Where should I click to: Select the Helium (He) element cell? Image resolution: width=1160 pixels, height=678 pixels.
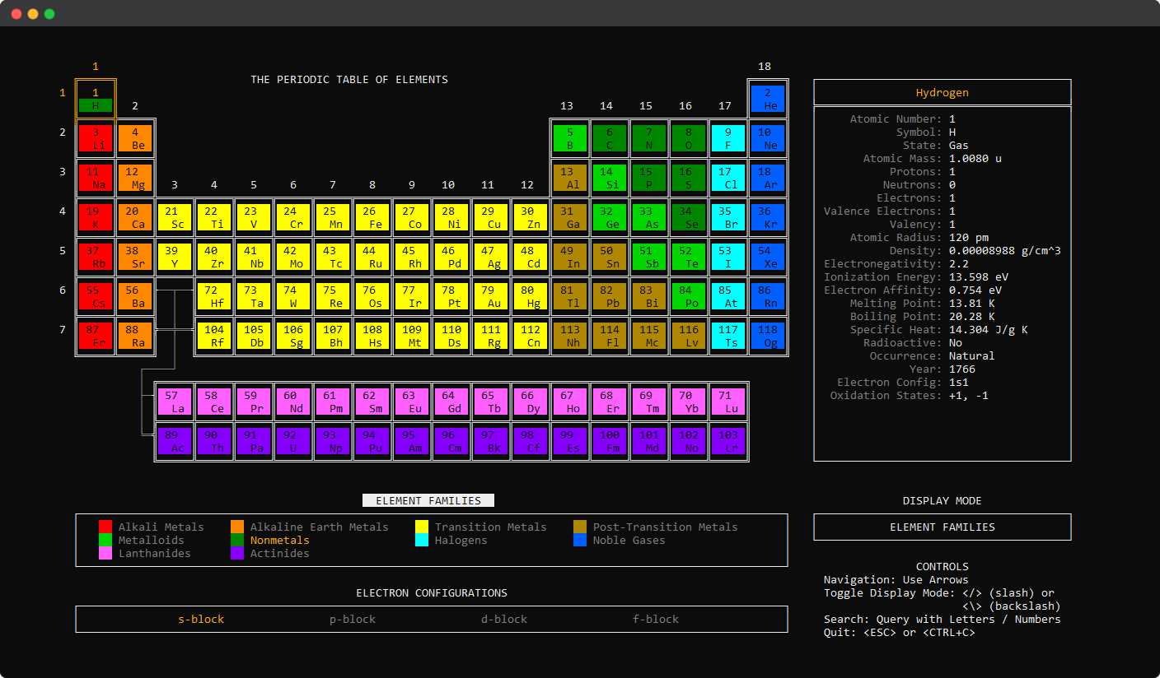tap(768, 99)
